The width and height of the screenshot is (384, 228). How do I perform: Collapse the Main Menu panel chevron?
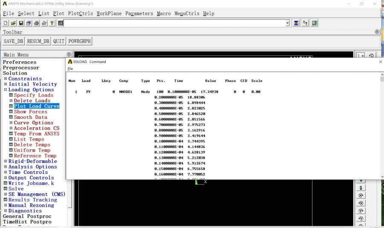(x=69, y=55)
